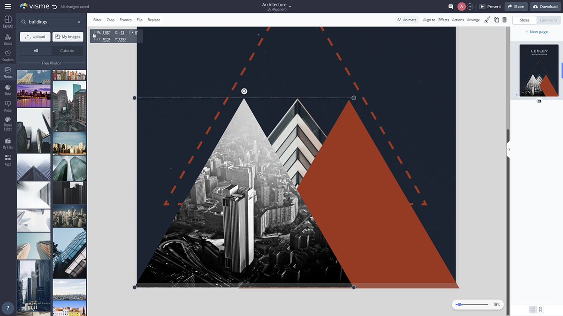The height and width of the screenshot is (316, 563).
Task: Select the LESLEY slide thumbnail
Action: coord(539,70)
